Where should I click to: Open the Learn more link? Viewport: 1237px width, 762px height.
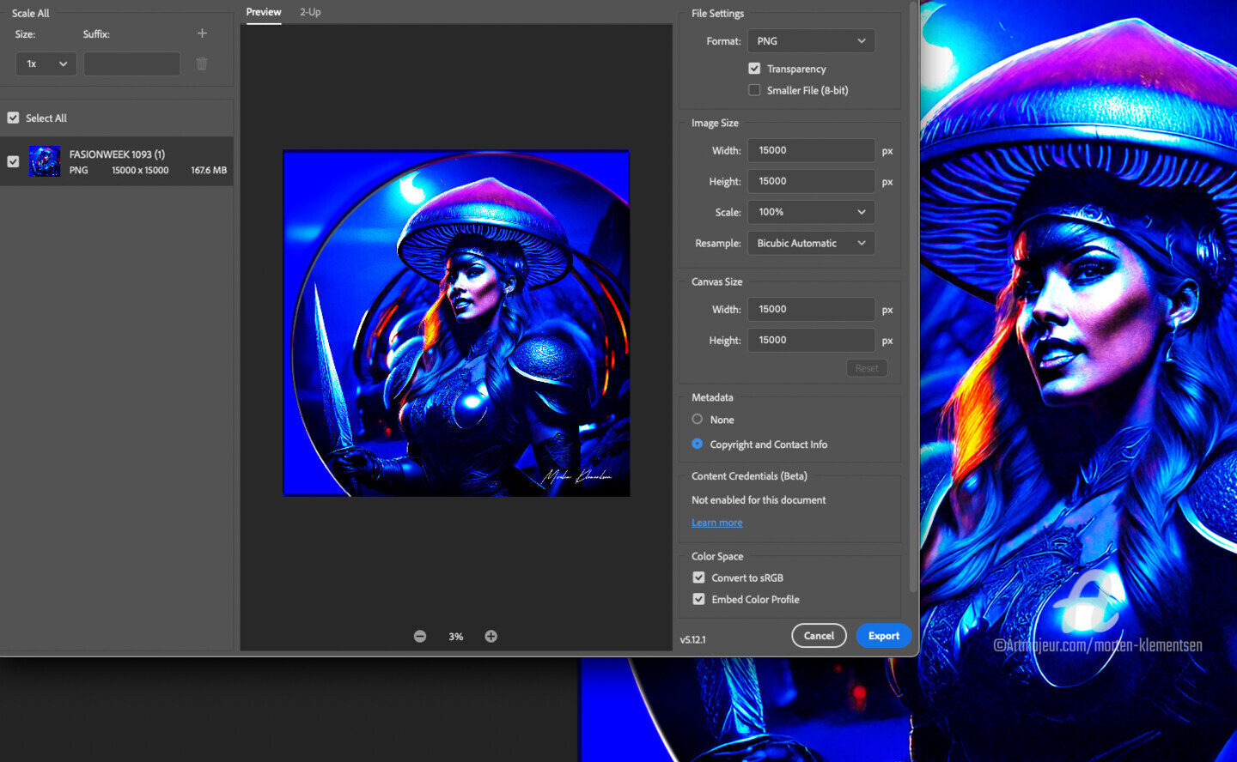(x=716, y=523)
